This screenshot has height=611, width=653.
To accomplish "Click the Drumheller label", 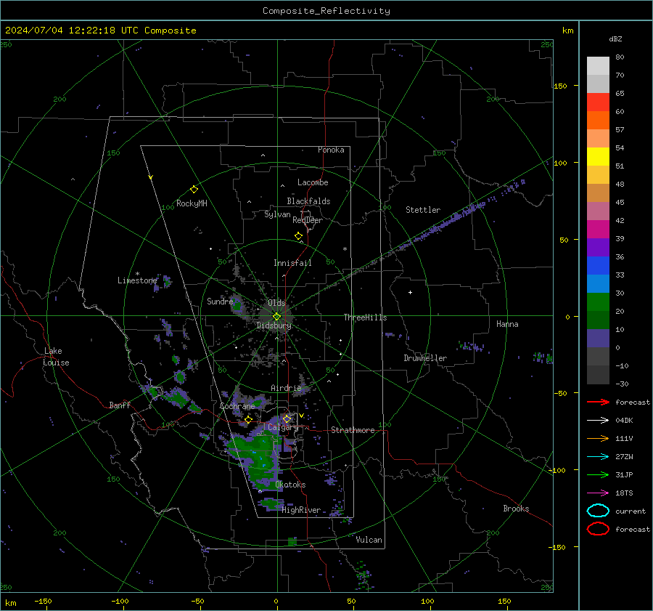I will (x=425, y=358).
